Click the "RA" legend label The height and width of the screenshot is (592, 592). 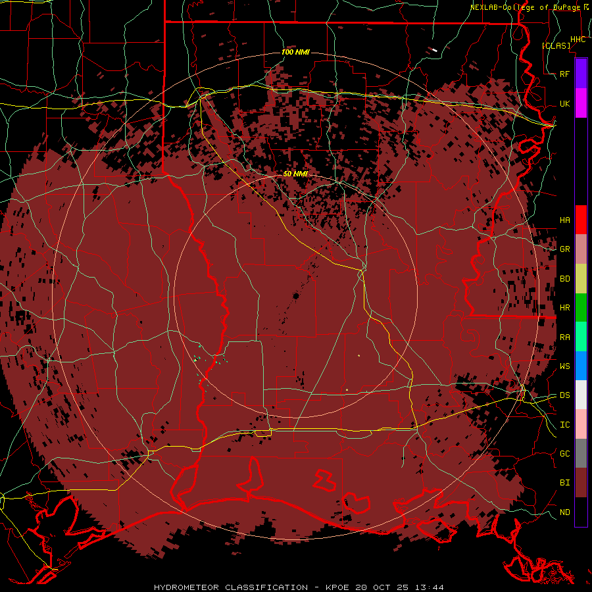[564, 337]
